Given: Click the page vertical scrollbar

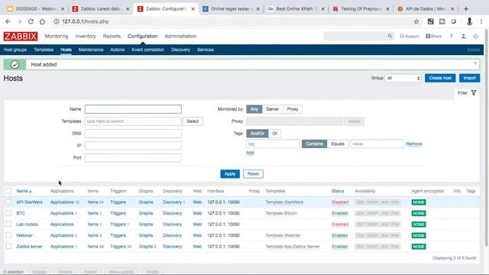Looking at the screenshot, I should click(486, 137).
